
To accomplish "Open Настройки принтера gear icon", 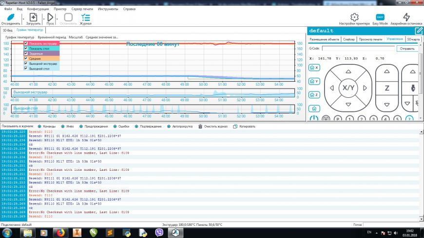I will click(354, 17).
